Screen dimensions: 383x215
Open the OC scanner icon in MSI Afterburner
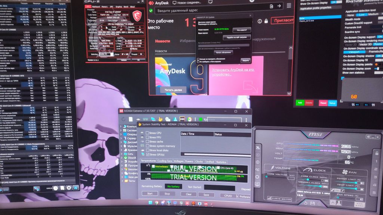[257, 169]
